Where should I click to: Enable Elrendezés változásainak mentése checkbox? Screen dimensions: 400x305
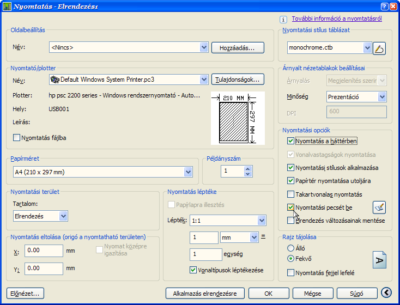[x=290, y=221]
